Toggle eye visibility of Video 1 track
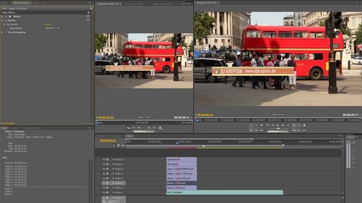Viewport: 362px width, 203px height. pyautogui.click(x=104, y=192)
